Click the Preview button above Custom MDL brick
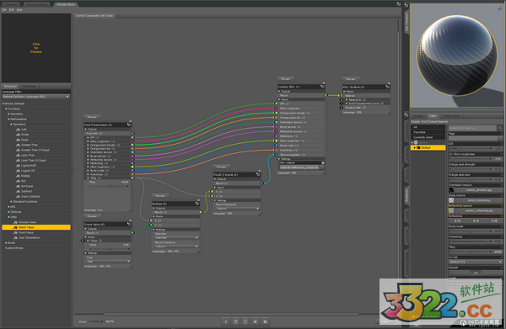 point(285,79)
